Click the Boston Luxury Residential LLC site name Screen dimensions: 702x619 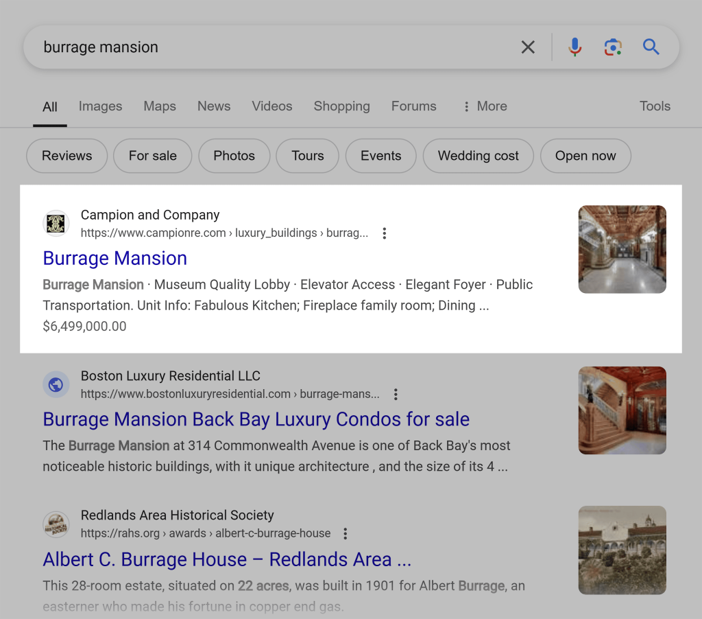(x=171, y=376)
